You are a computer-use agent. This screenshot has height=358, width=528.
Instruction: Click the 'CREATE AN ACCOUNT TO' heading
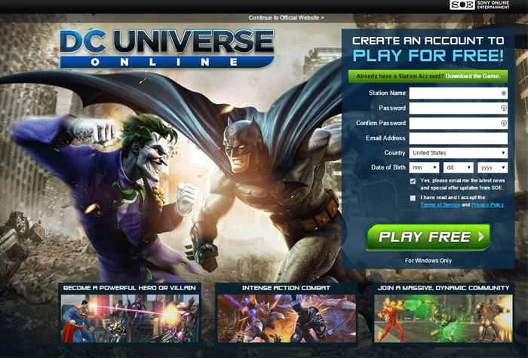[x=428, y=41]
